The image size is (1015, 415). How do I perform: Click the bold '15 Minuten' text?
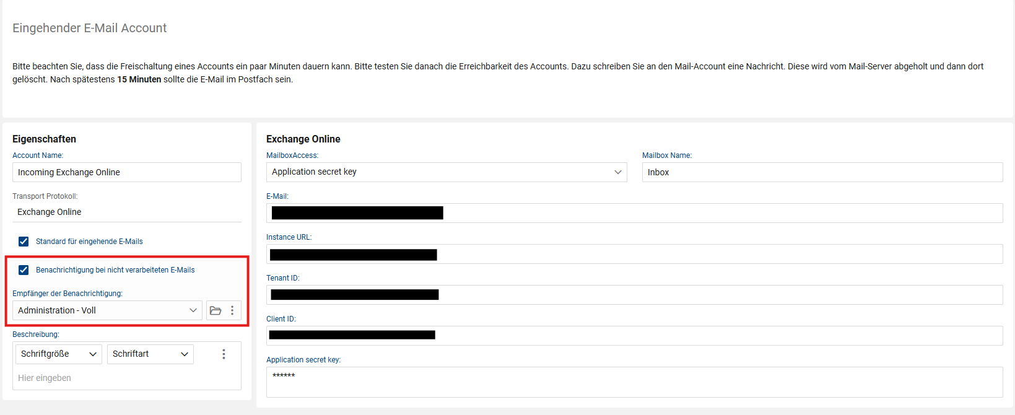(x=139, y=79)
